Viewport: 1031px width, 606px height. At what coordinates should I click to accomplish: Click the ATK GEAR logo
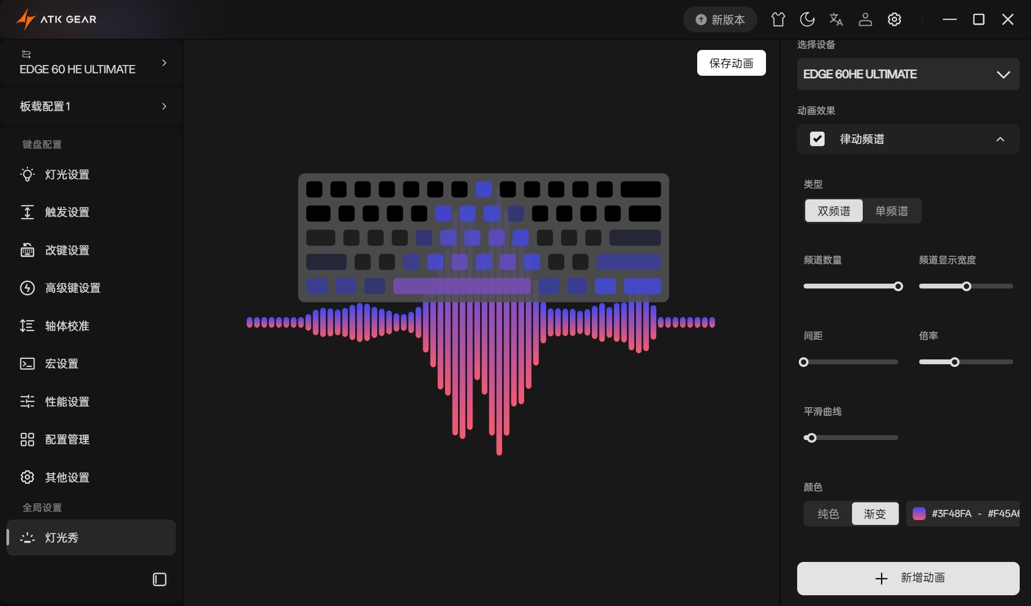tap(56, 19)
